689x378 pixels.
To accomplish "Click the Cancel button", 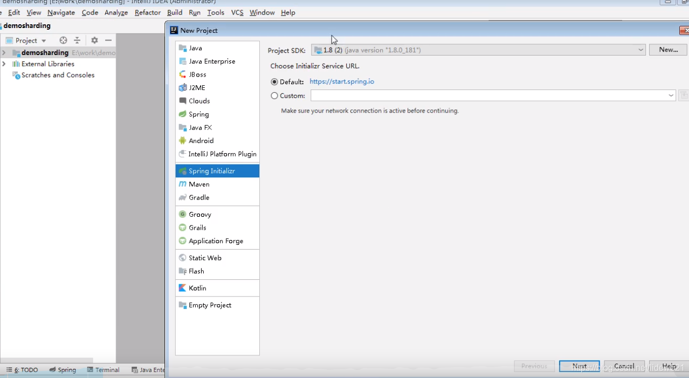I will click(624, 366).
